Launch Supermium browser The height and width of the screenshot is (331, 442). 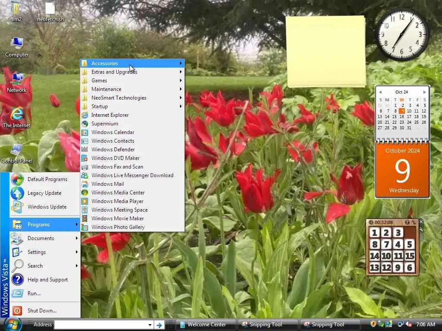pyautogui.click(x=133, y=124)
